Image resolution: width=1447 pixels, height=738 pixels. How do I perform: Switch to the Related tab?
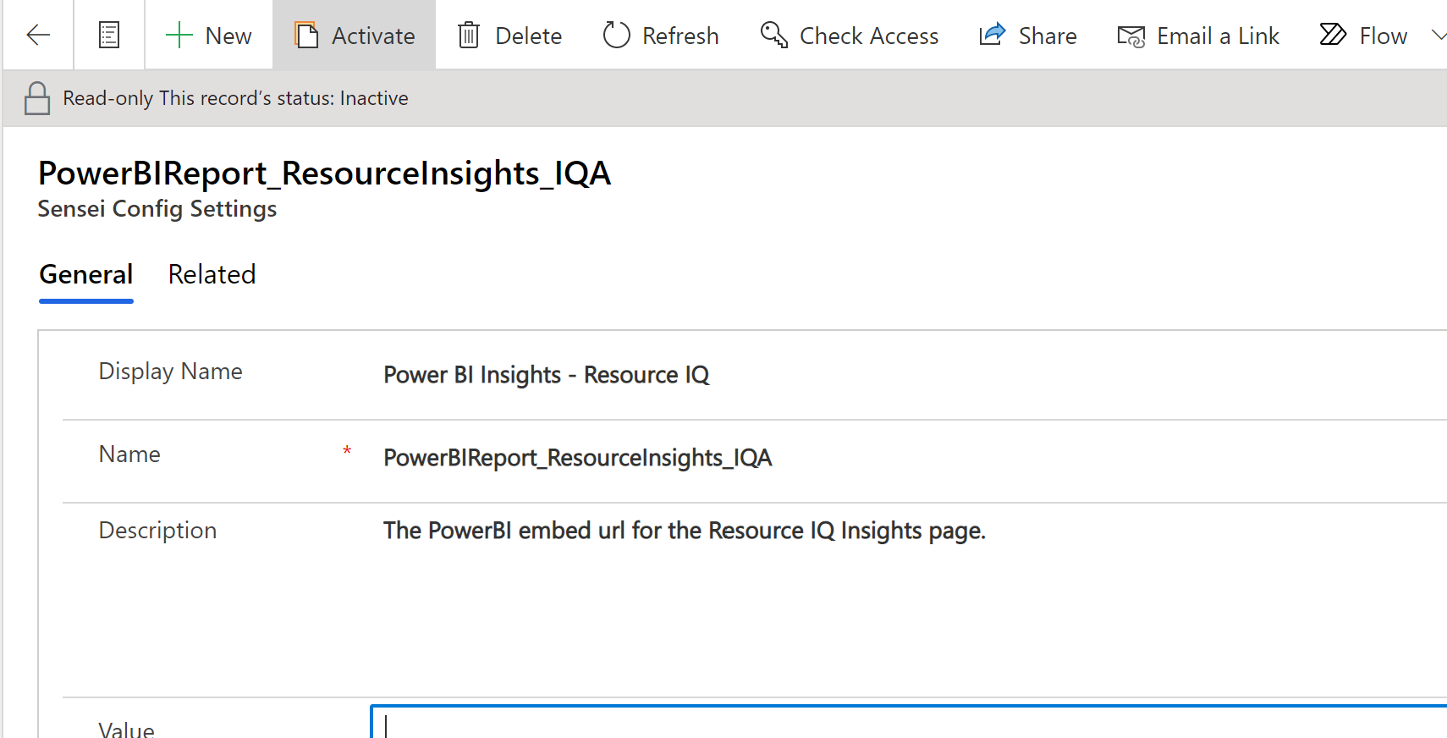pos(212,274)
